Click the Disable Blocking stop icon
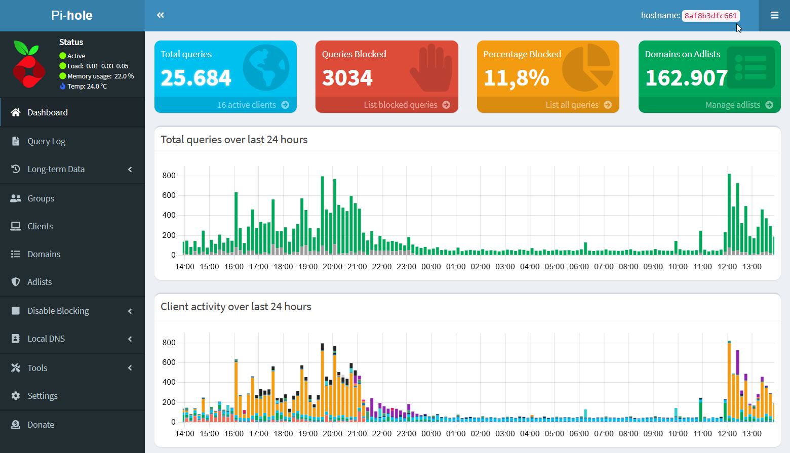The height and width of the screenshot is (453, 790). 16,311
